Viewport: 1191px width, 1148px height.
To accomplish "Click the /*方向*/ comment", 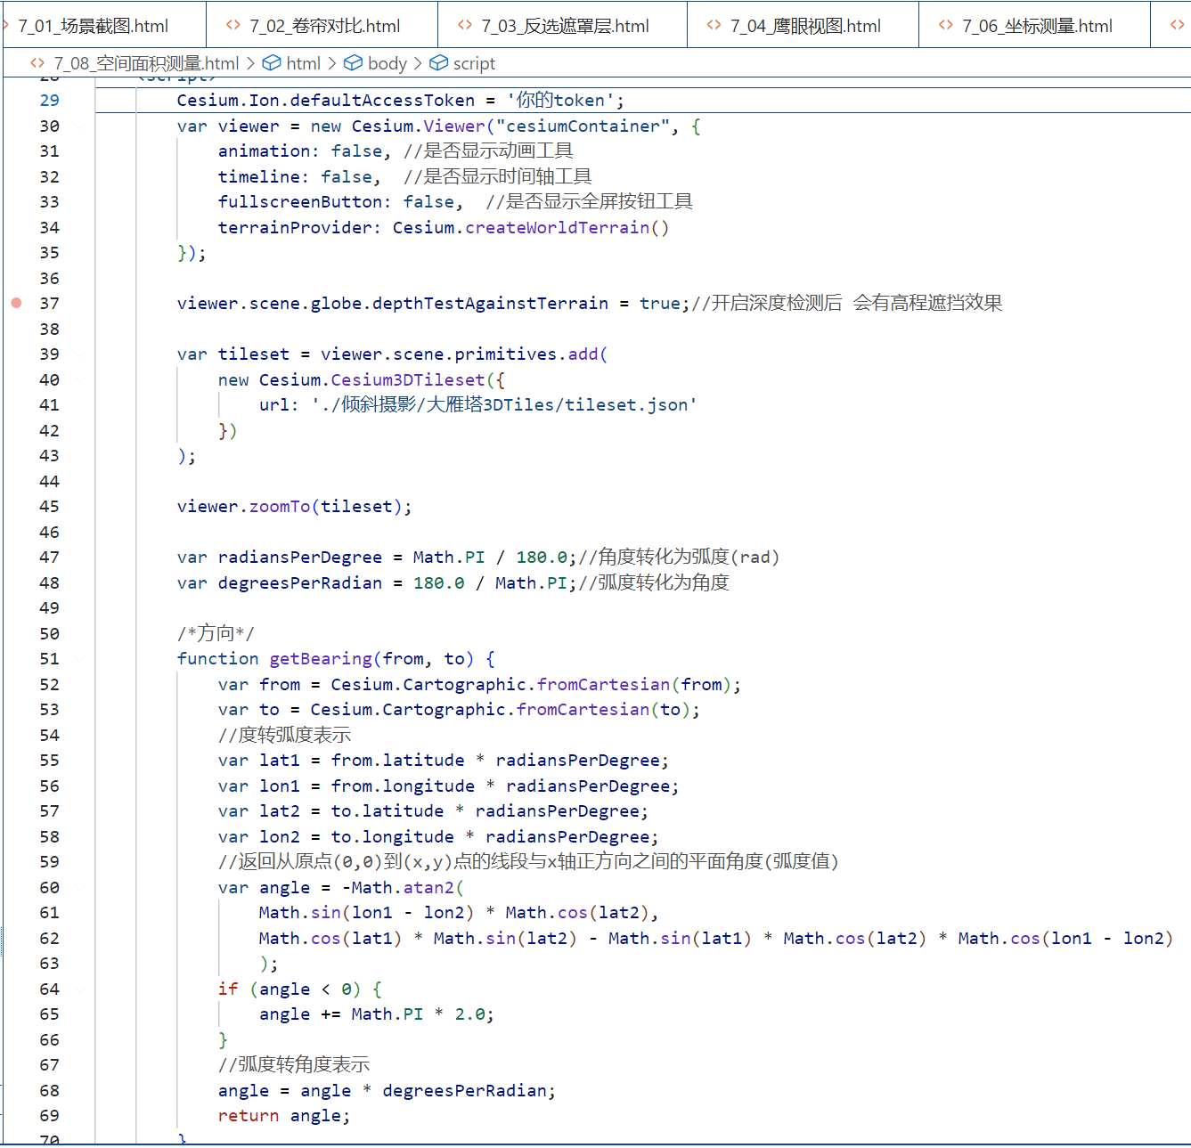I will [x=216, y=633].
